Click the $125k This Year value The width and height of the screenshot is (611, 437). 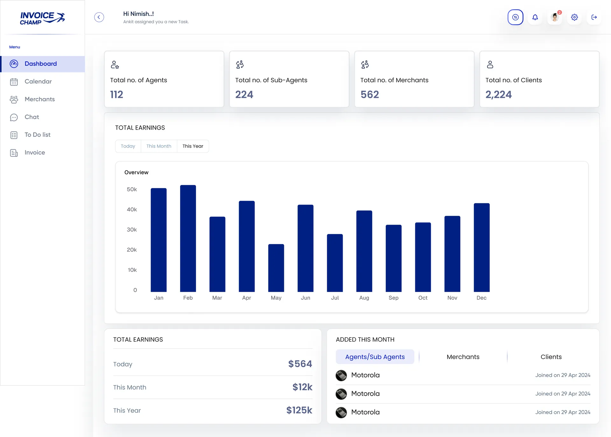(x=299, y=410)
